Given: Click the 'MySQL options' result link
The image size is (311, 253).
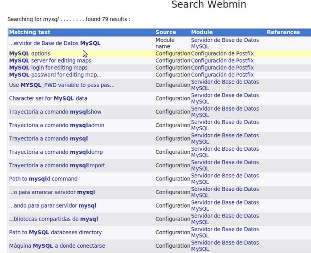Looking at the screenshot, I should tap(29, 53).
